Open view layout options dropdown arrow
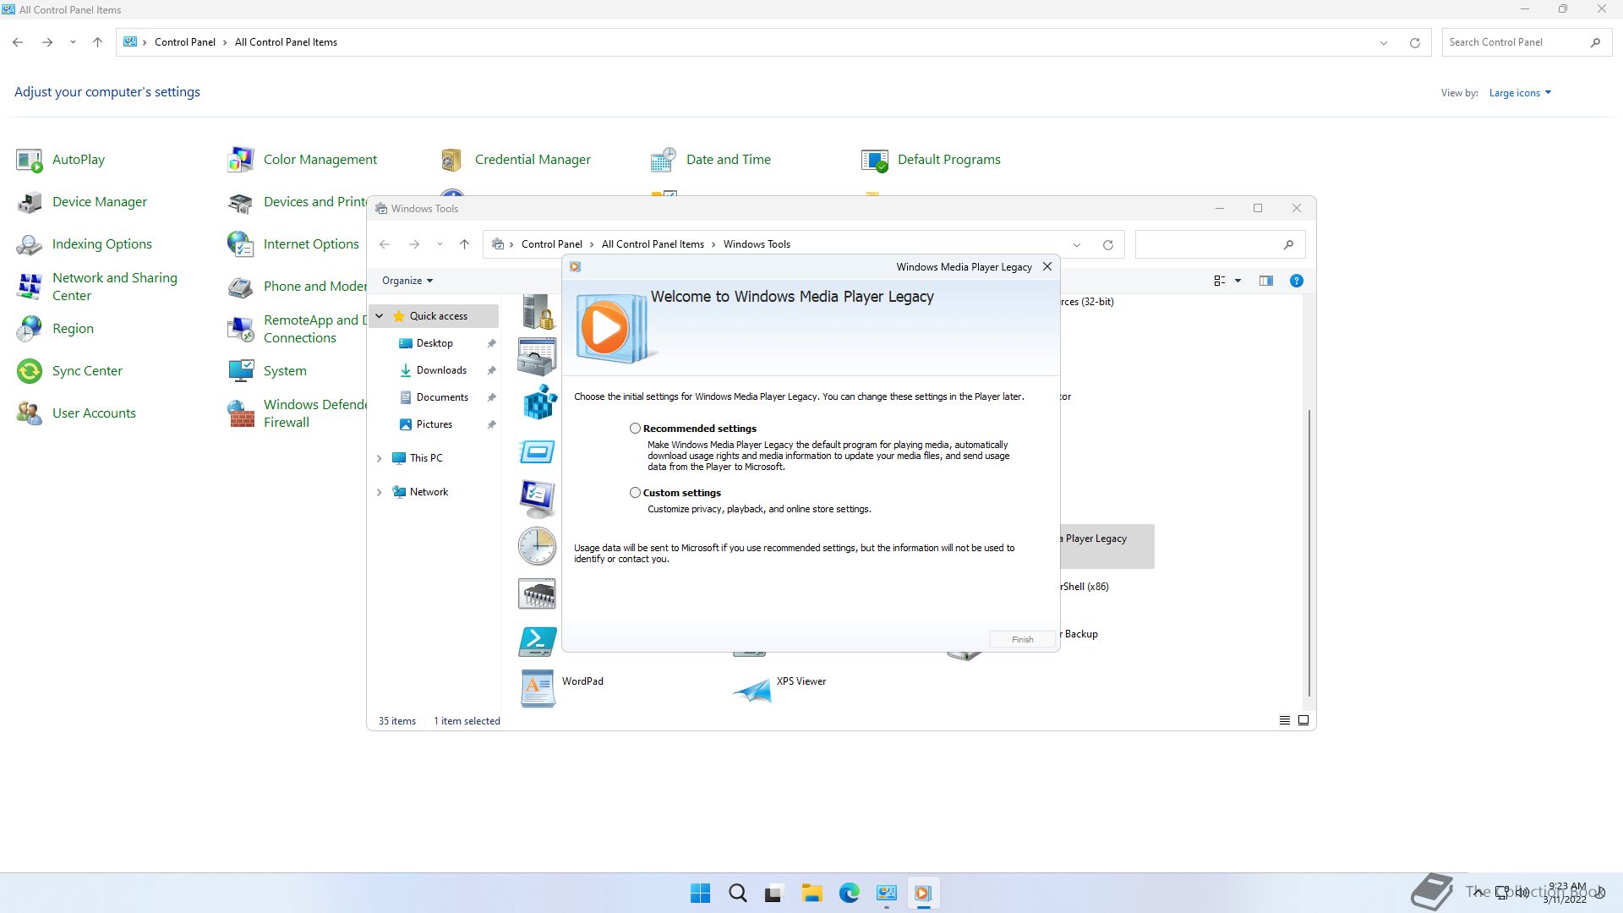The width and height of the screenshot is (1623, 913). pyautogui.click(x=1238, y=281)
